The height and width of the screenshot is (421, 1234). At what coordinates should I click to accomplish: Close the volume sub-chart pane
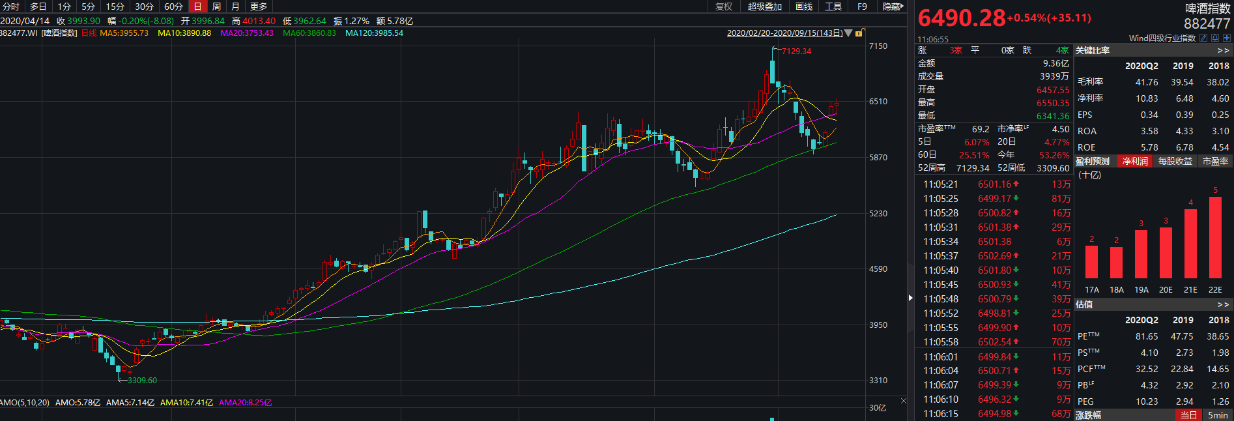coord(904,401)
